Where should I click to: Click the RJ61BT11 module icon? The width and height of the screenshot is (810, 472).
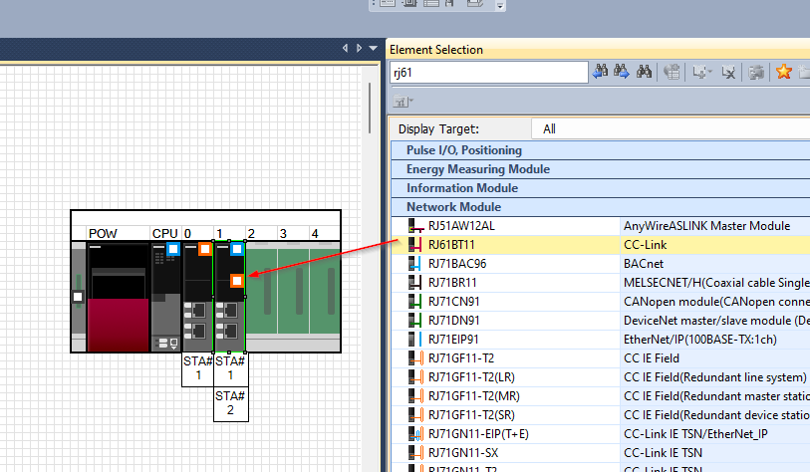tap(415, 245)
